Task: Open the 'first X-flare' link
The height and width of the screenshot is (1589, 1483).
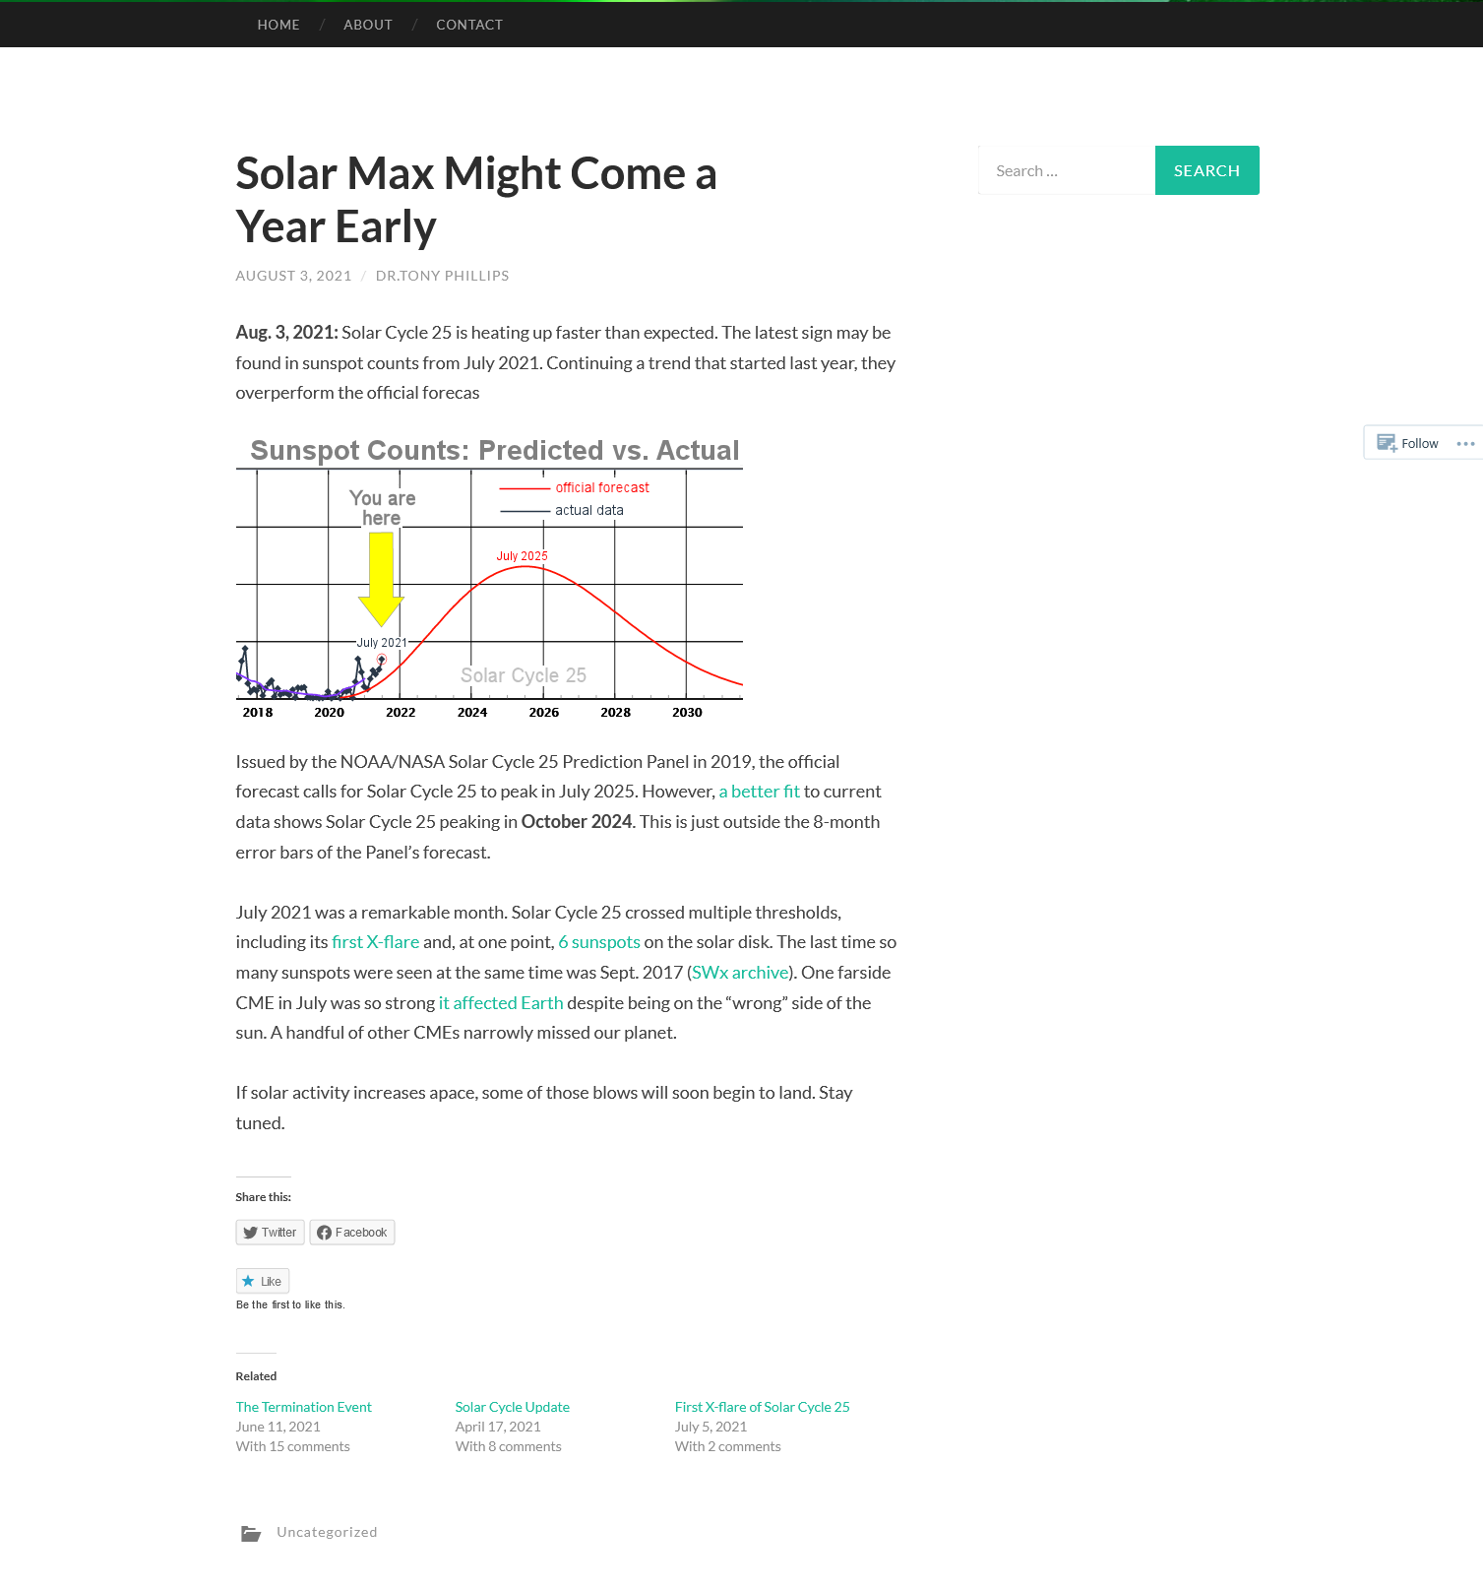Action: tap(375, 942)
